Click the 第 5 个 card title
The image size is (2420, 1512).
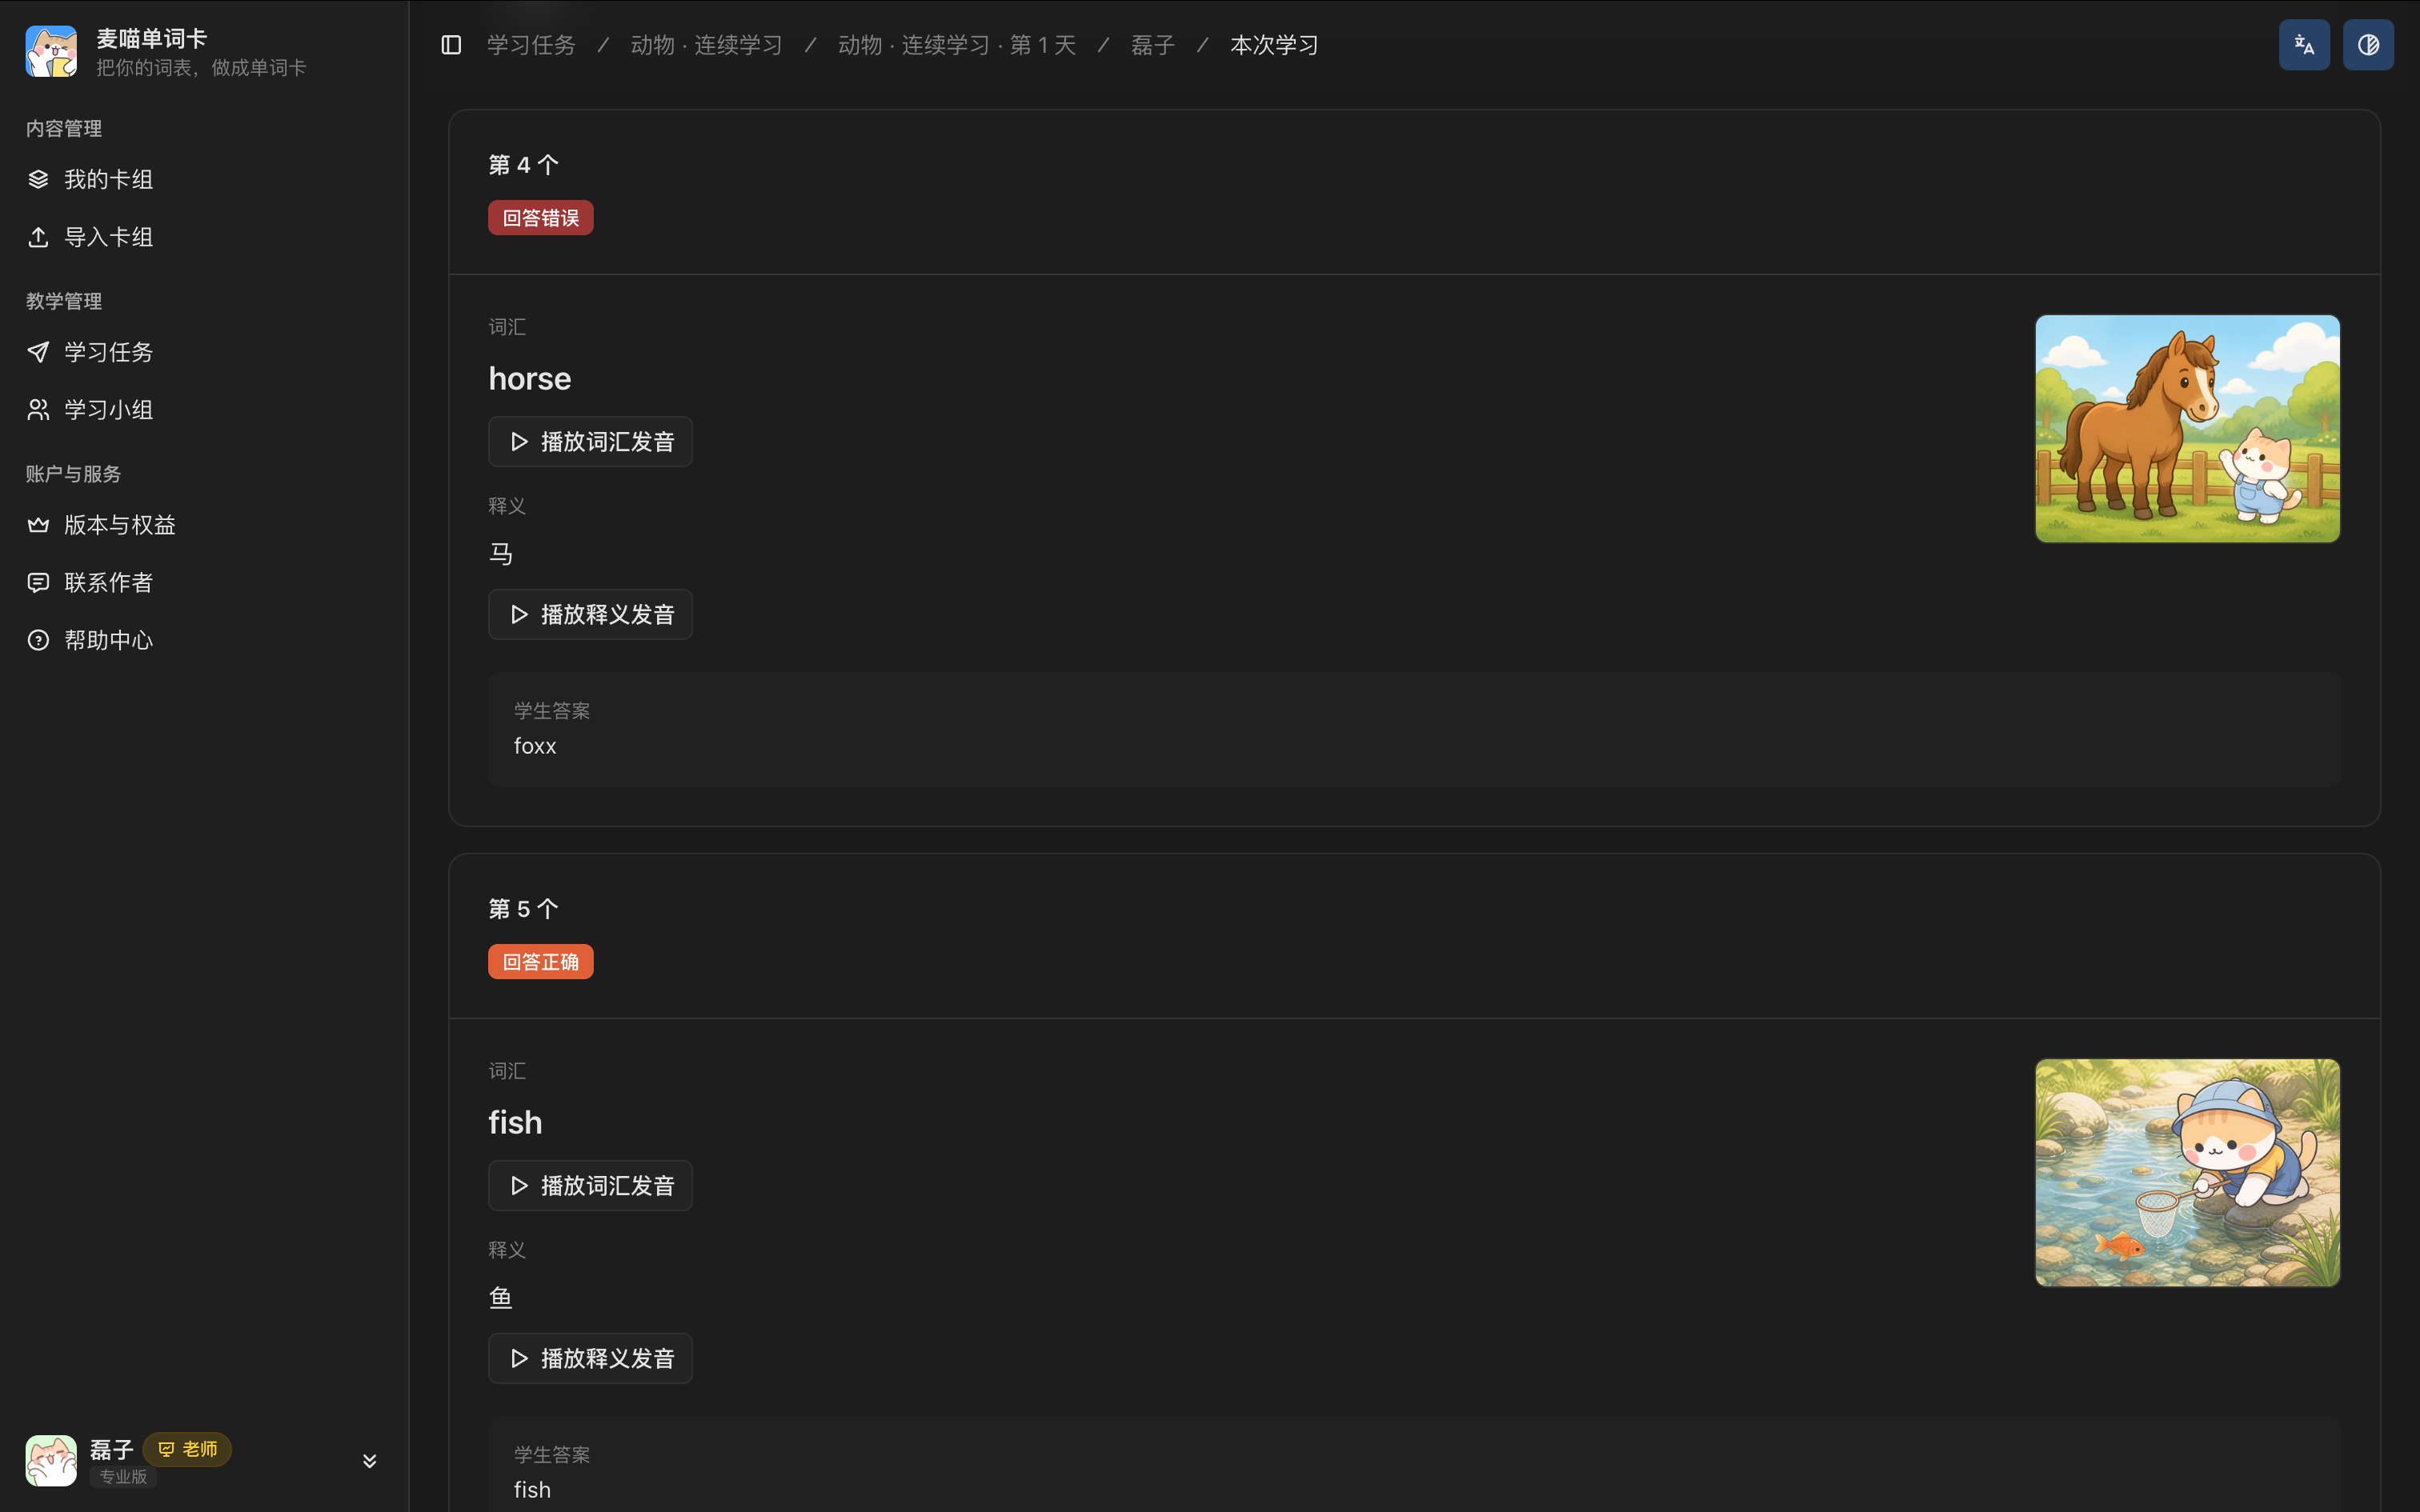[523, 909]
